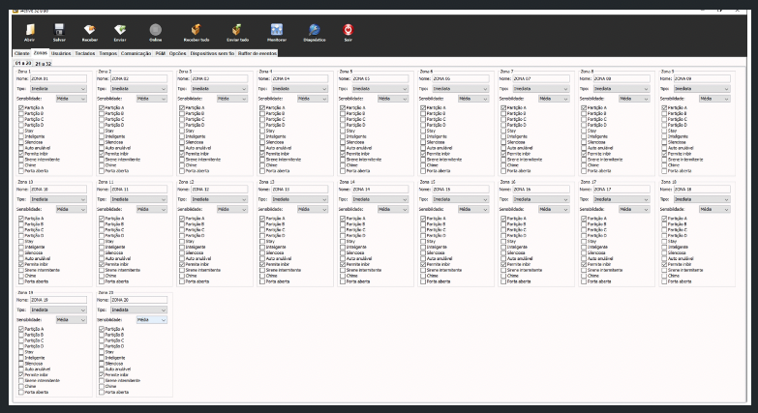Click the Online status icon
The height and width of the screenshot is (413, 758).
pyautogui.click(x=156, y=30)
